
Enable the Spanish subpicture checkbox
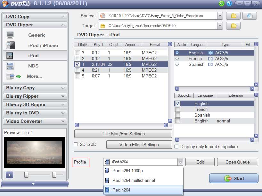pos(178,115)
